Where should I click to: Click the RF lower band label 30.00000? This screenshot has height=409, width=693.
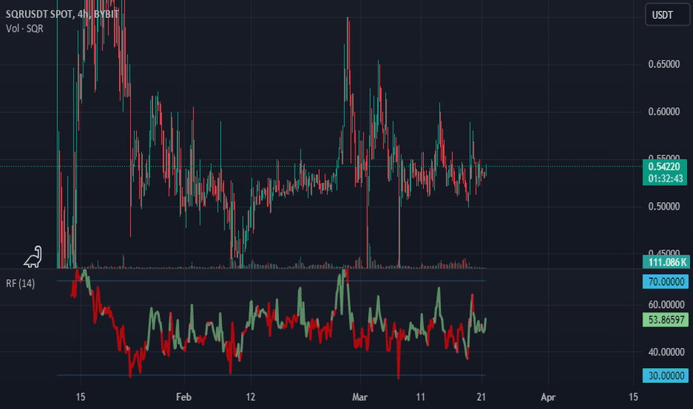[665, 376]
